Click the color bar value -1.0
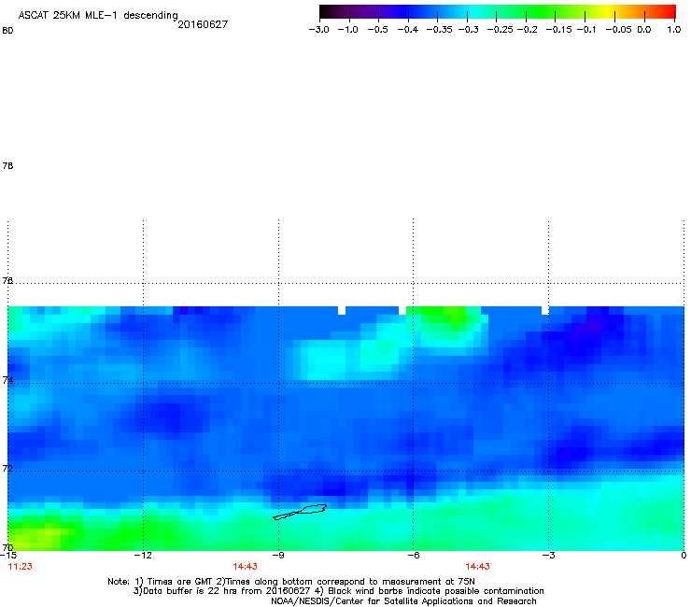Image resolution: width=691 pixels, height=607 pixels. [x=348, y=30]
